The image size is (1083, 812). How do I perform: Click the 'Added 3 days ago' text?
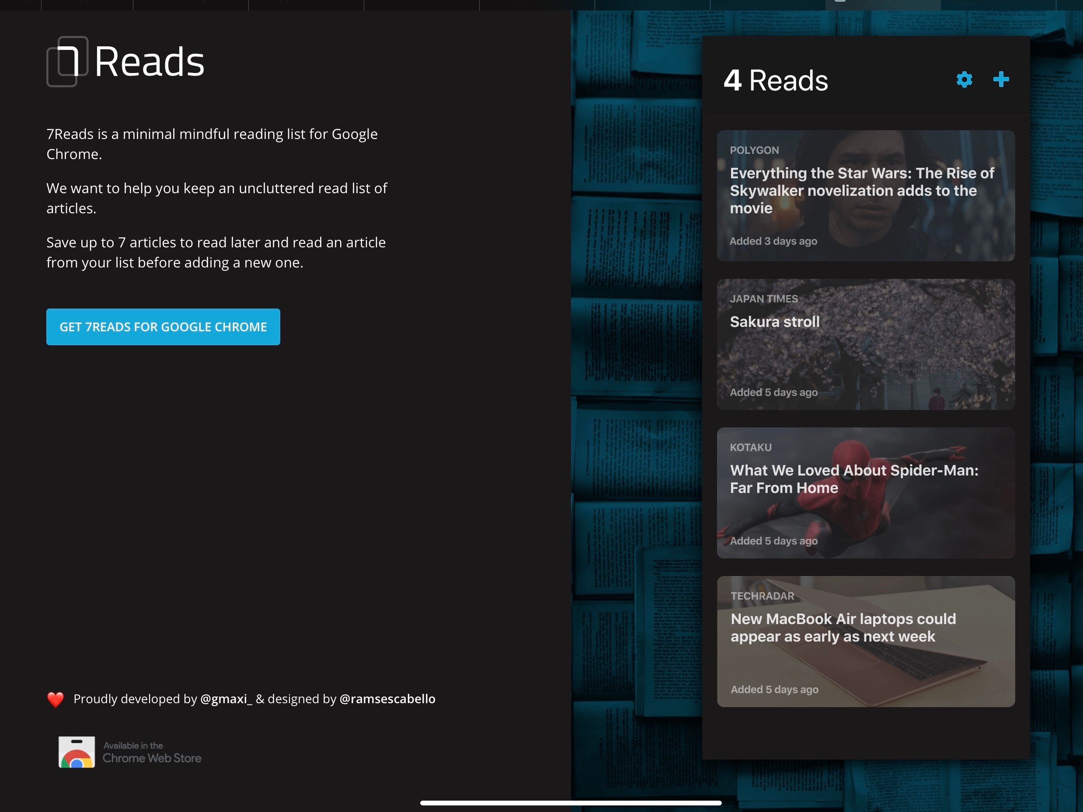click(x=773, y=241)
